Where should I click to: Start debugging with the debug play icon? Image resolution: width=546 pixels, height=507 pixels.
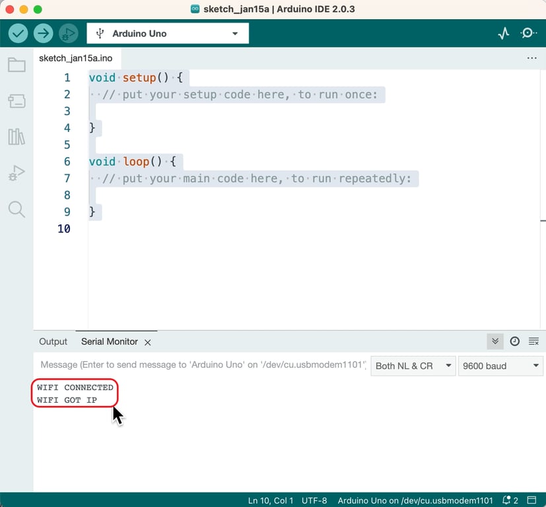(x=68, y=33)
